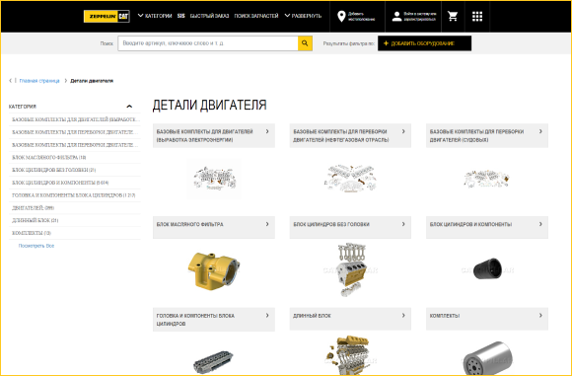Image resolution: width=572 pixels, height=376 pixels.
Task: Click the back arrow in breadcrumb
Action: (10, 81)
